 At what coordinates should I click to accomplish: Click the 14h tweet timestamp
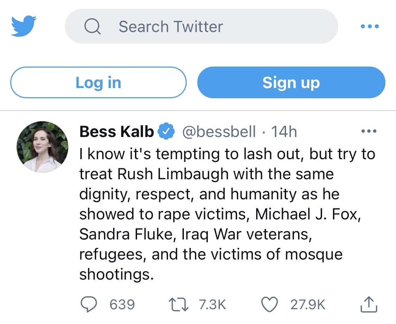[284, 132]
